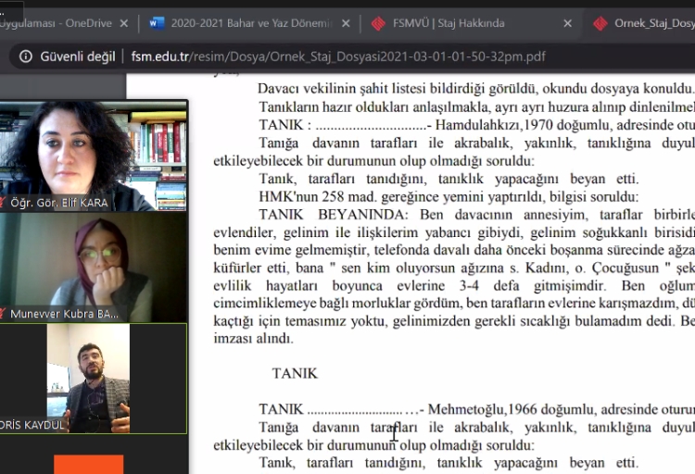
Task: Open the Güvenli değil site info label
Action: (74, 56)
